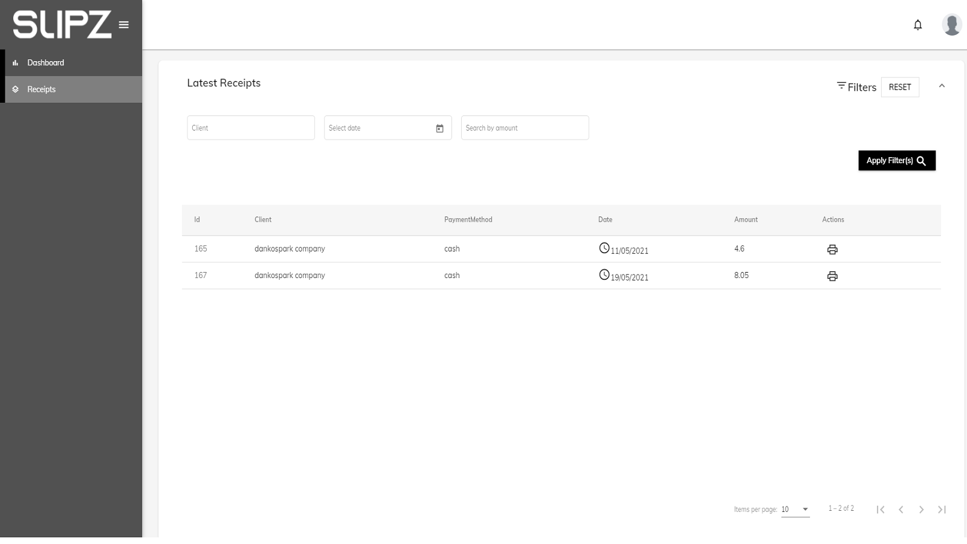Click the amount 4.6
Viewport: 967px width, 544px height.
[x=739, y=248]
